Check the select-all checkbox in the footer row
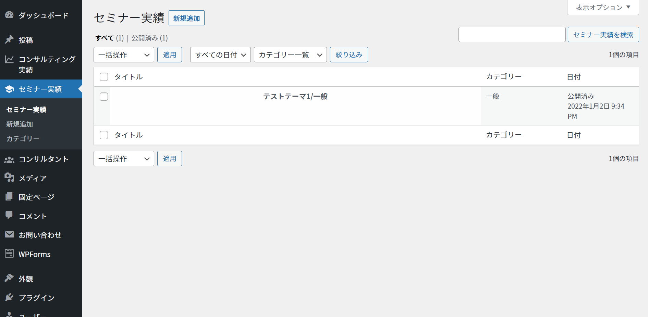 [x=103, y=135]
